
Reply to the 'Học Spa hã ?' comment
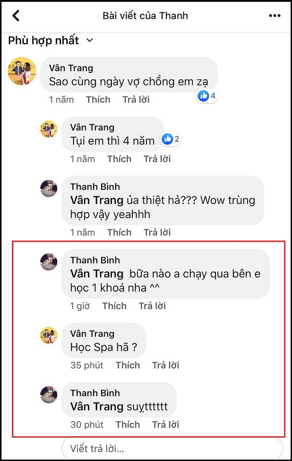pos(165,365)
